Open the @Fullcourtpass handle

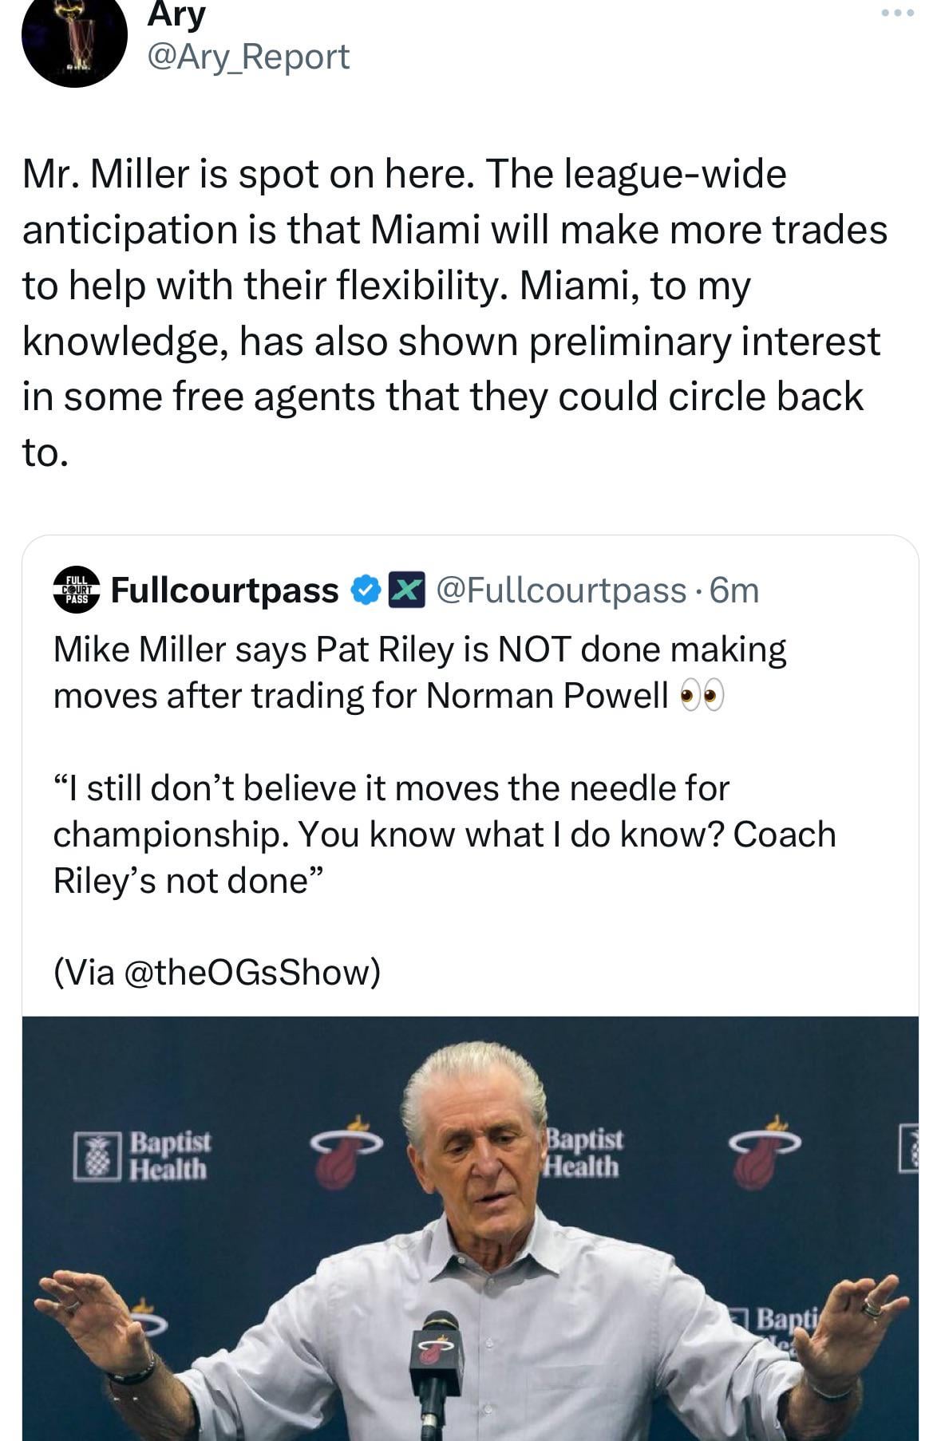pyautogui.click(x=560, y=590)
